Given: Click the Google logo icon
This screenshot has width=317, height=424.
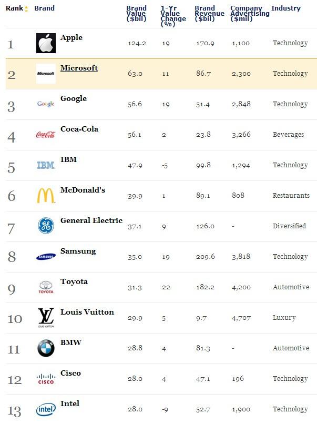Looking at the screenshot, I should pos(46,104).
